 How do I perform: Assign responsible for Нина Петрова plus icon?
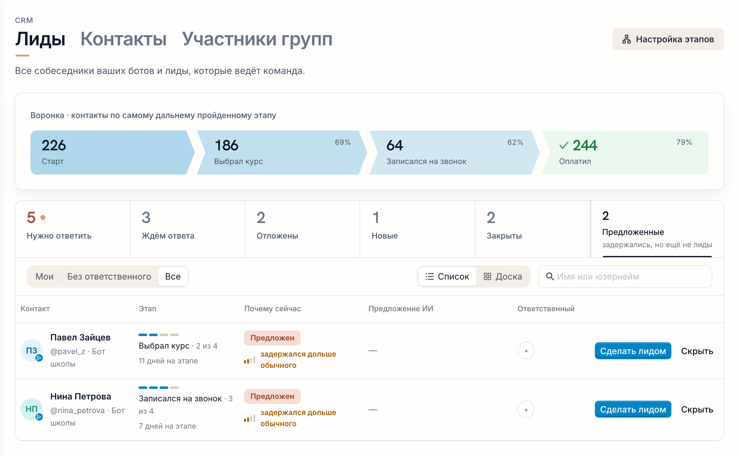pyautogui.click(x=526, y=410)
